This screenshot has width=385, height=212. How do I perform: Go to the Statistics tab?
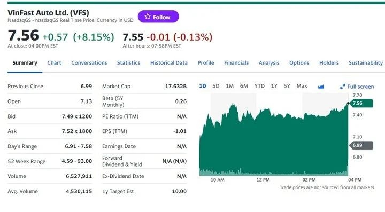(129, 62)
